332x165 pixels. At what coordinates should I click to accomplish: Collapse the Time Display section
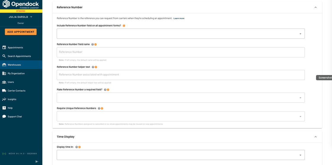(315, 137)
